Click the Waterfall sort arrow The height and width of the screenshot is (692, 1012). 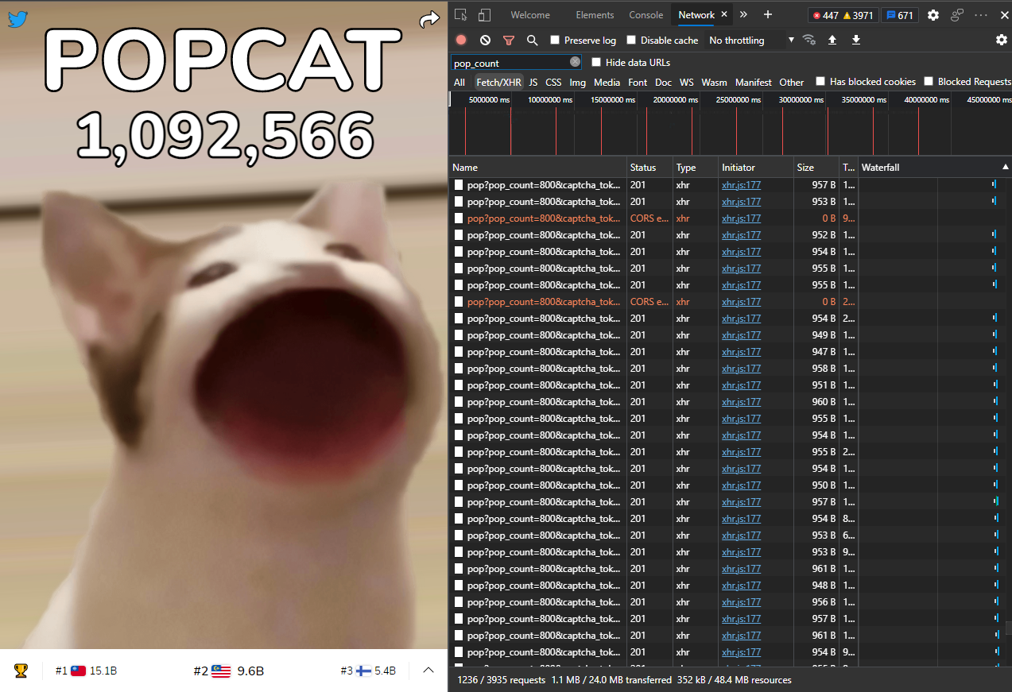(1005, 168)
